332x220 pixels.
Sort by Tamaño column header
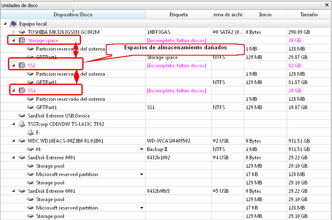coord(309,15)
